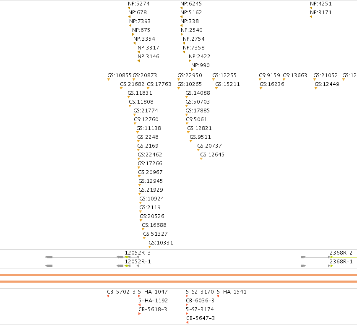Screen dimensions: 357x325
Task: Select NP:7358 label
Action: click(x=193, y=48)
